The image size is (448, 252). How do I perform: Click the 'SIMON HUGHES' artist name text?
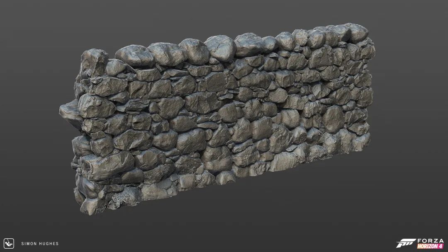pyautogui.click(x=40, y=243)
